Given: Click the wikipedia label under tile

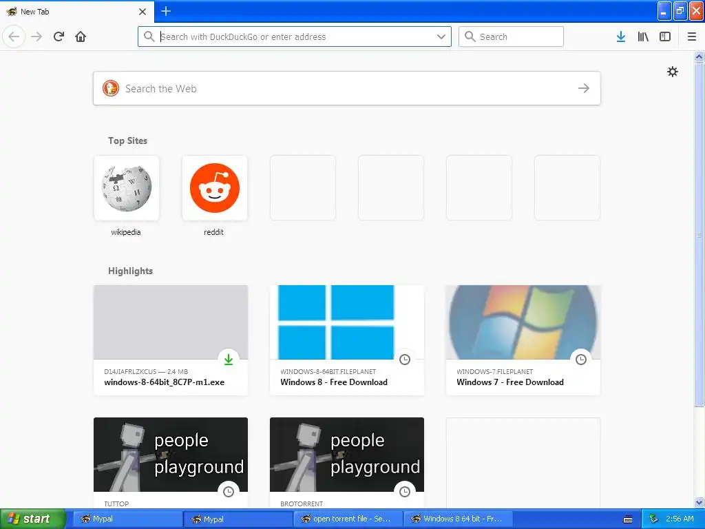Looking at the screenshot, I should (126, 232).
